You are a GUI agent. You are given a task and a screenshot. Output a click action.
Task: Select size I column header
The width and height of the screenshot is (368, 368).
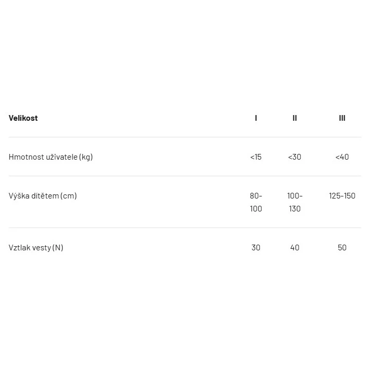[256, 118]
